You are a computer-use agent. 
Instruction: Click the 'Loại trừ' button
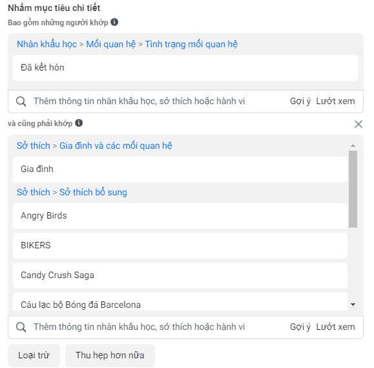(x=34, y=355)
